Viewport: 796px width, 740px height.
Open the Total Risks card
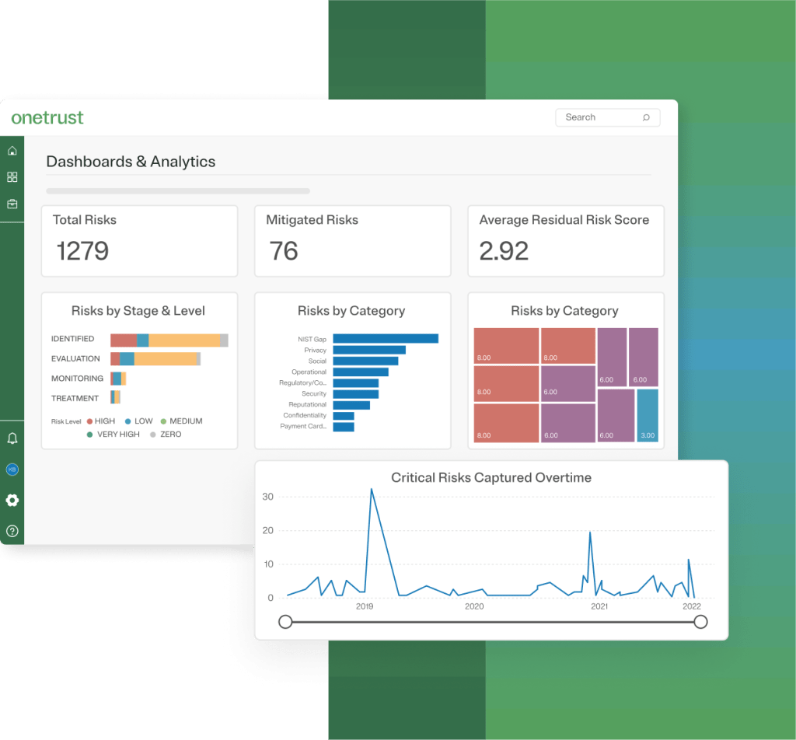(x=139, y=241)
